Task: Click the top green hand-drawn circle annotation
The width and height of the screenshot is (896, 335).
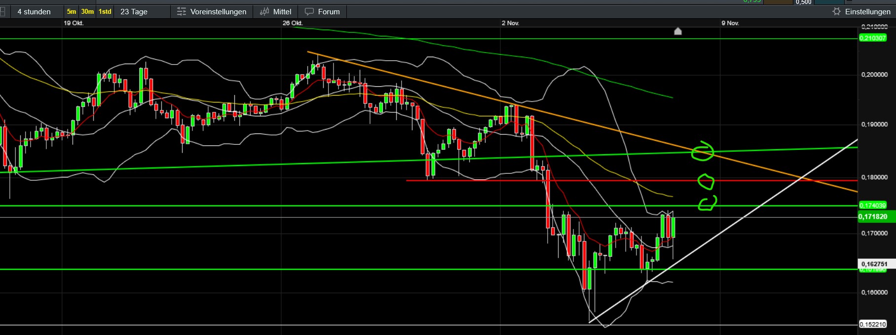Action: click(702, 152)
